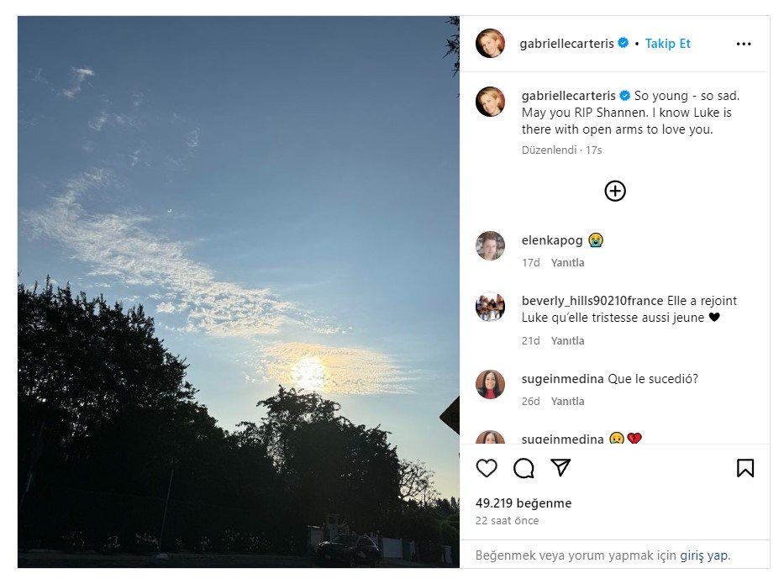Reply to elenkapog by clicking Yanıtla
Image resolution: width=784 pixels, height=584 pixels.
[568, 262]
